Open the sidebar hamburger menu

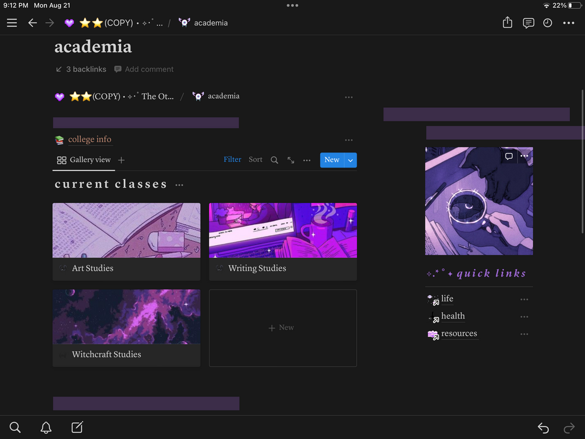tap(12, 23)
